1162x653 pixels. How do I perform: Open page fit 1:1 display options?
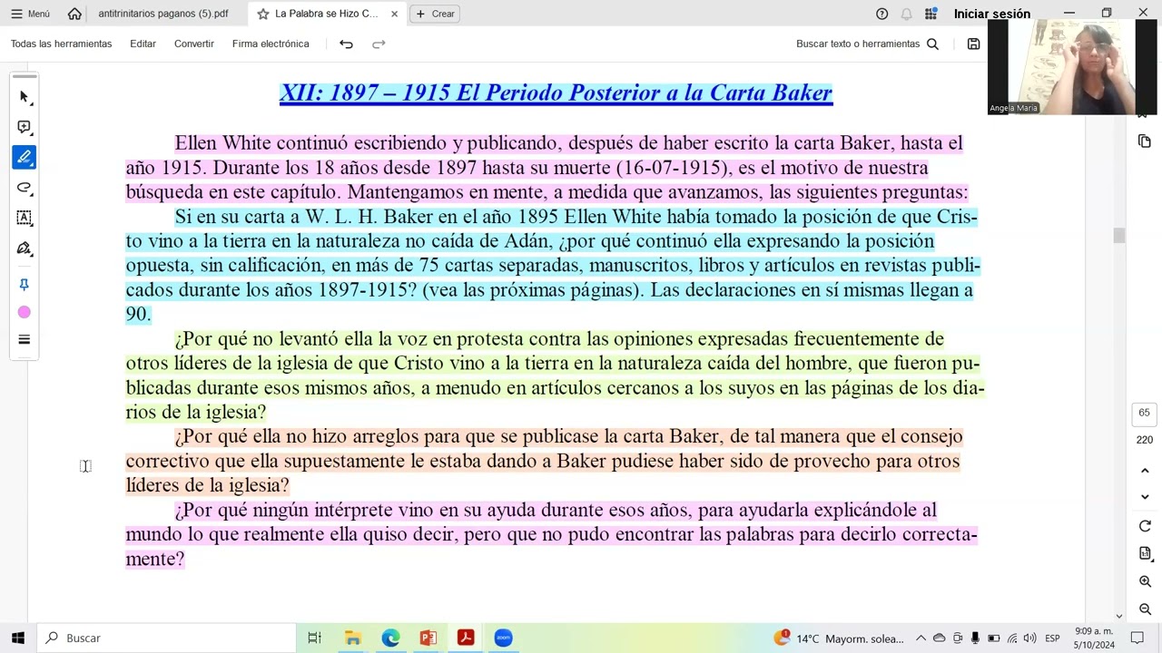[x=1145, y=553]
